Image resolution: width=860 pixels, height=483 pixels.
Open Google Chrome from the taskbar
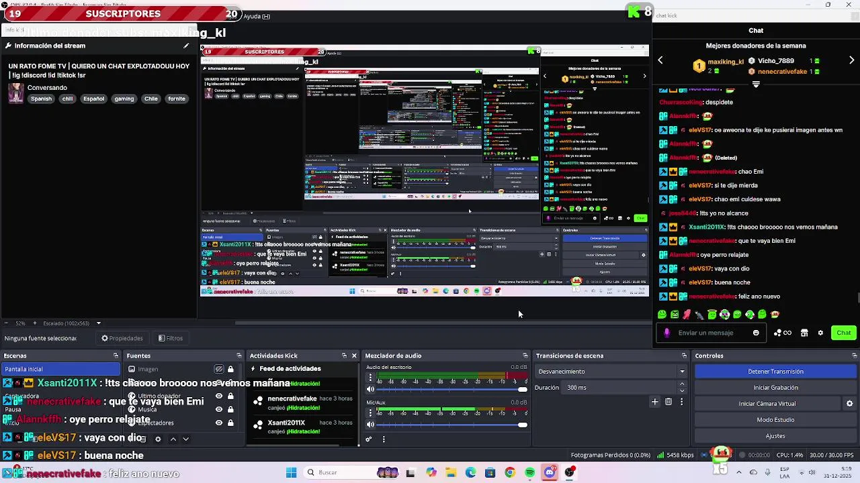(x=510, y=472)
